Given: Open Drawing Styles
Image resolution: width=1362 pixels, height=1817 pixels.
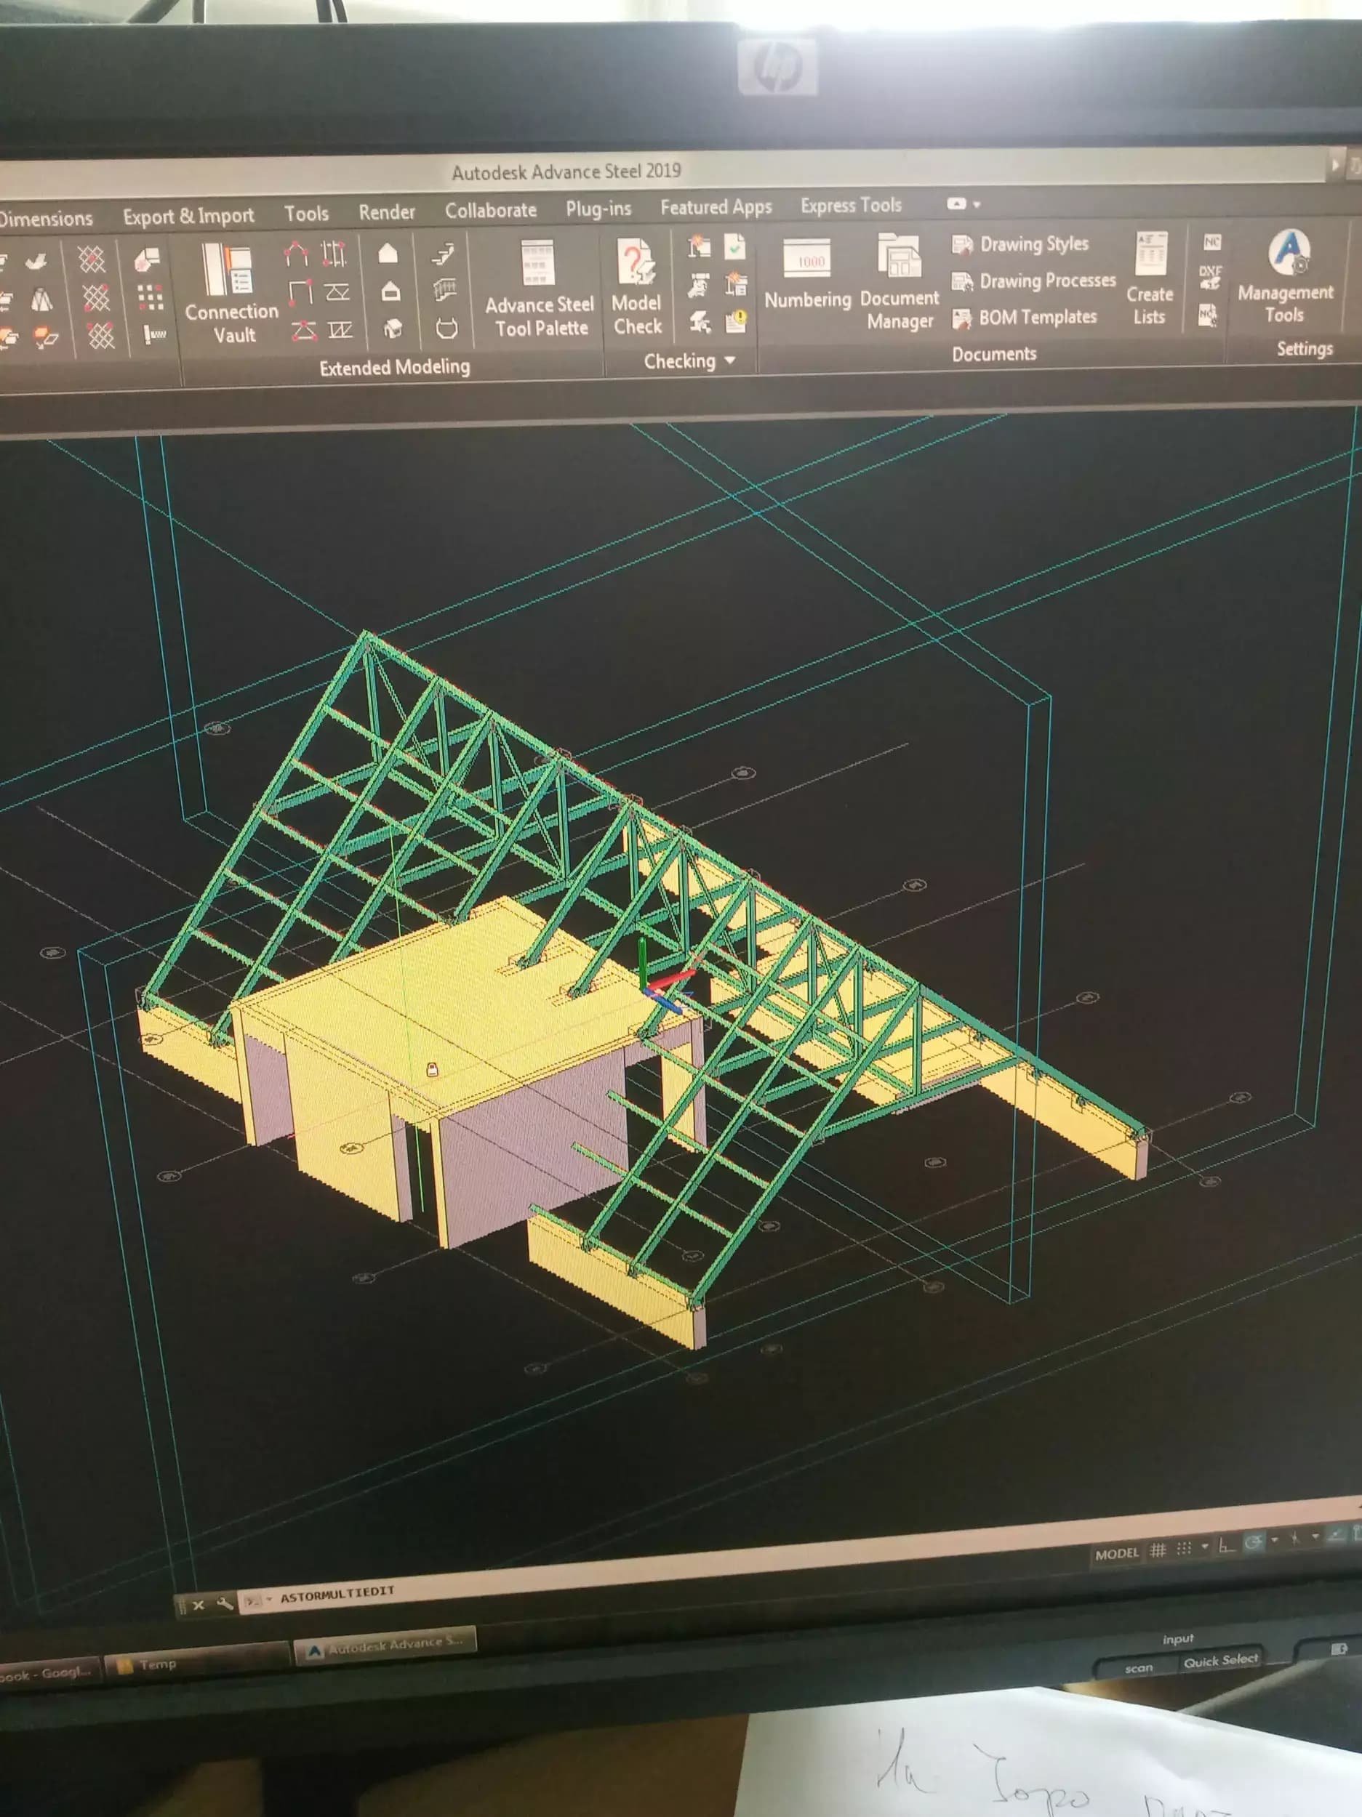Looking at the screenshot, I should (1020, 244).
